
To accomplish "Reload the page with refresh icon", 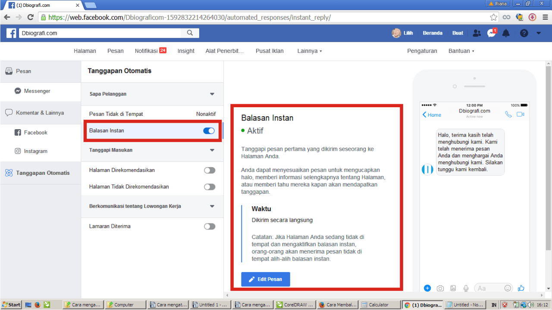I will coord(30,17).
